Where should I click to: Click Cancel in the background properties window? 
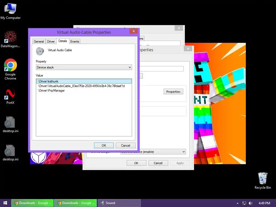coord(158,163)
